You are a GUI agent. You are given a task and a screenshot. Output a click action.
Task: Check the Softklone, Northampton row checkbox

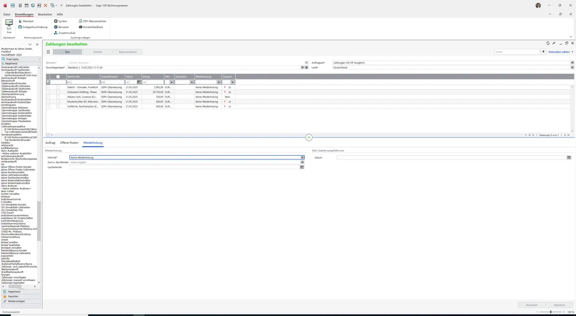[x=58, y=106]
